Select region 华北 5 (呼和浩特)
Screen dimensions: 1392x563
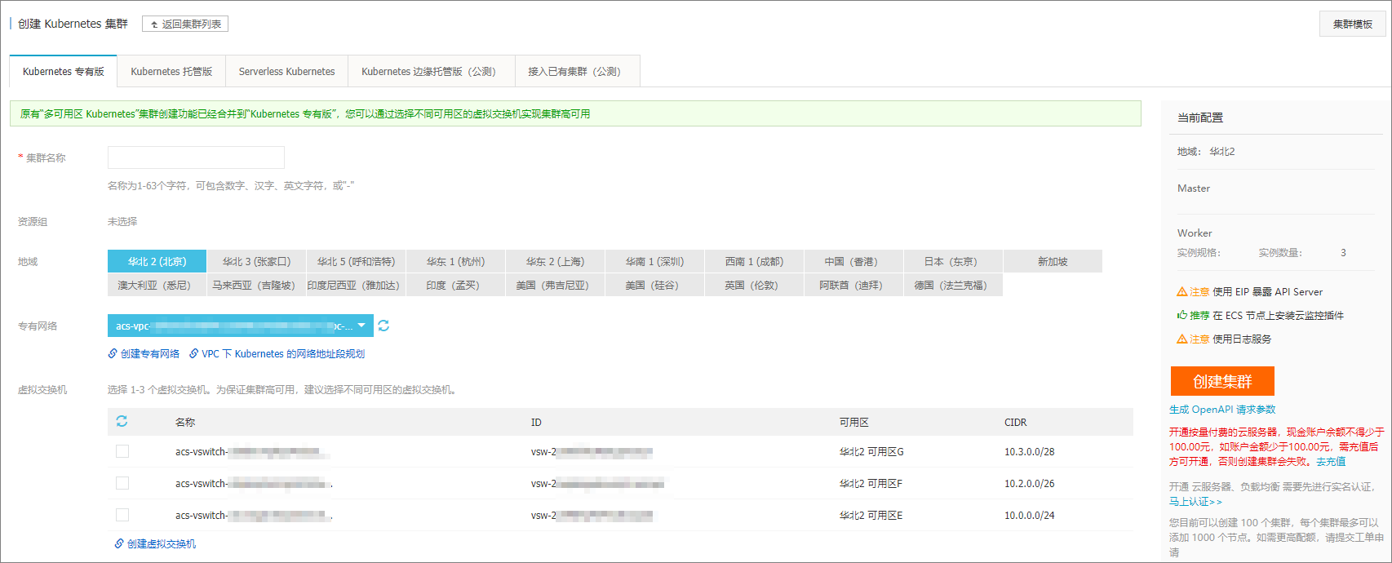356,261
